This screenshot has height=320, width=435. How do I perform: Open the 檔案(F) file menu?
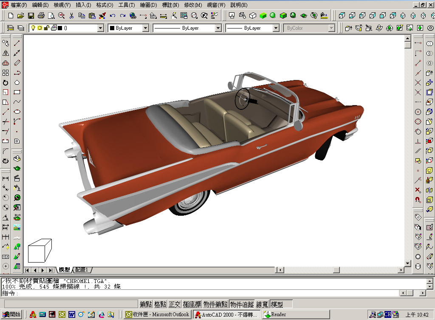pos(18,5)
